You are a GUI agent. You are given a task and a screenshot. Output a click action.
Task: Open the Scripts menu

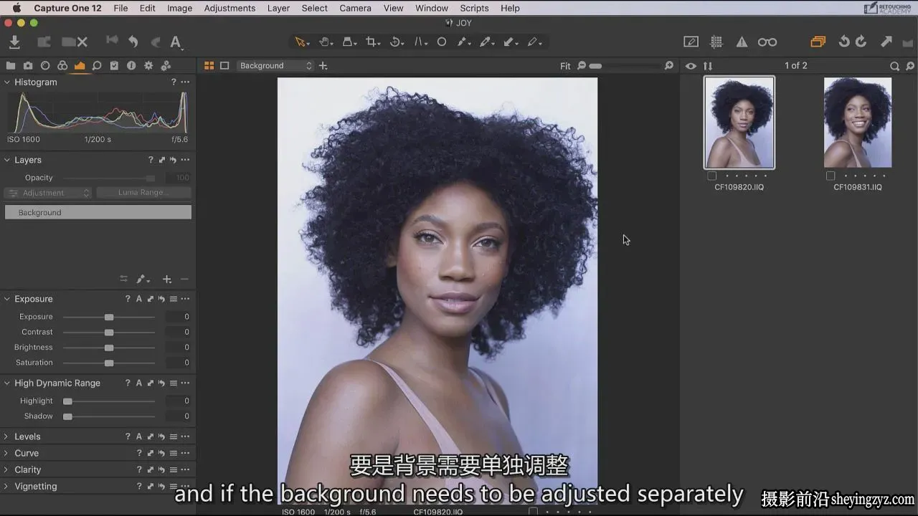point(474,8)
